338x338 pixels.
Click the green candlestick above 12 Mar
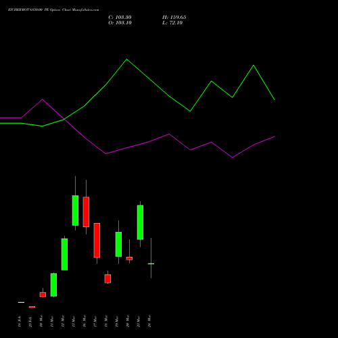click(x=64, y=254)
